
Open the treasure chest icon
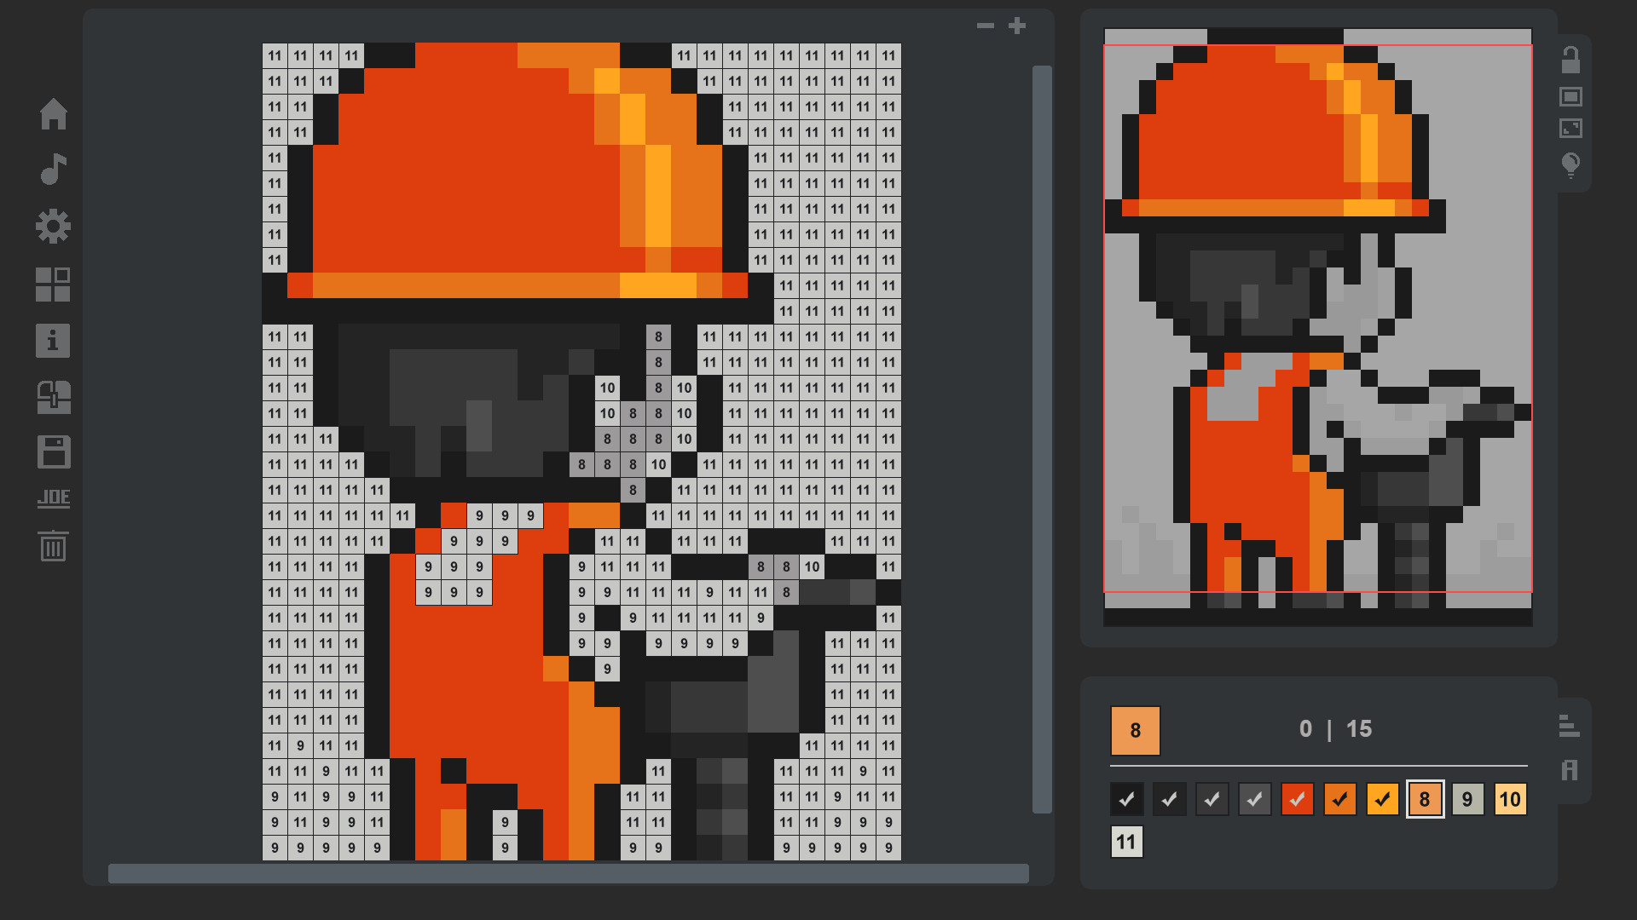(53, 397)
